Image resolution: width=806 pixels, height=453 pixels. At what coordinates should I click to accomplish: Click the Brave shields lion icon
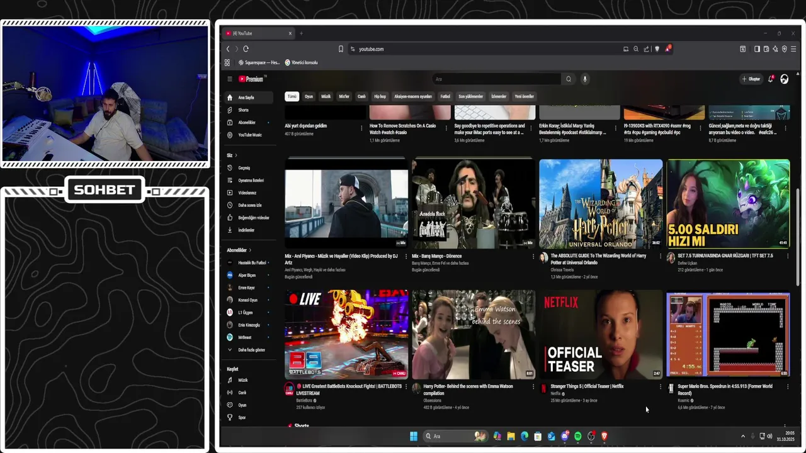pyautogui.click(x=657, y=49)
